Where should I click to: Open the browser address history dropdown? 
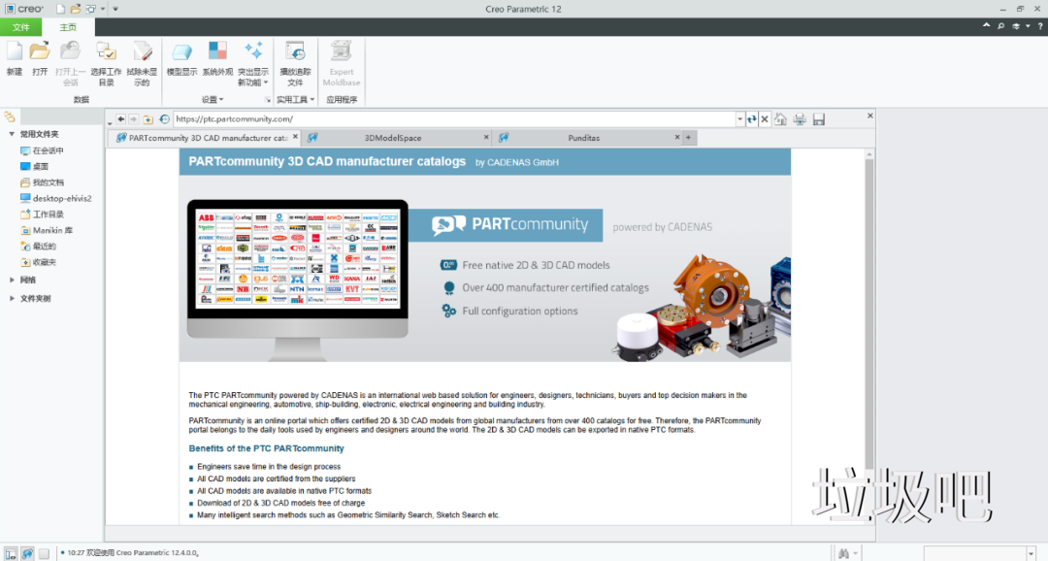point(738,119)
